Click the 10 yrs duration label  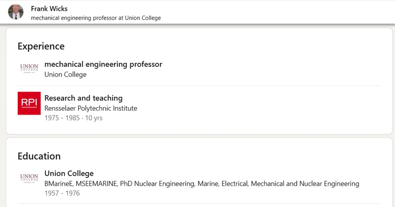[x=94, y=118]
